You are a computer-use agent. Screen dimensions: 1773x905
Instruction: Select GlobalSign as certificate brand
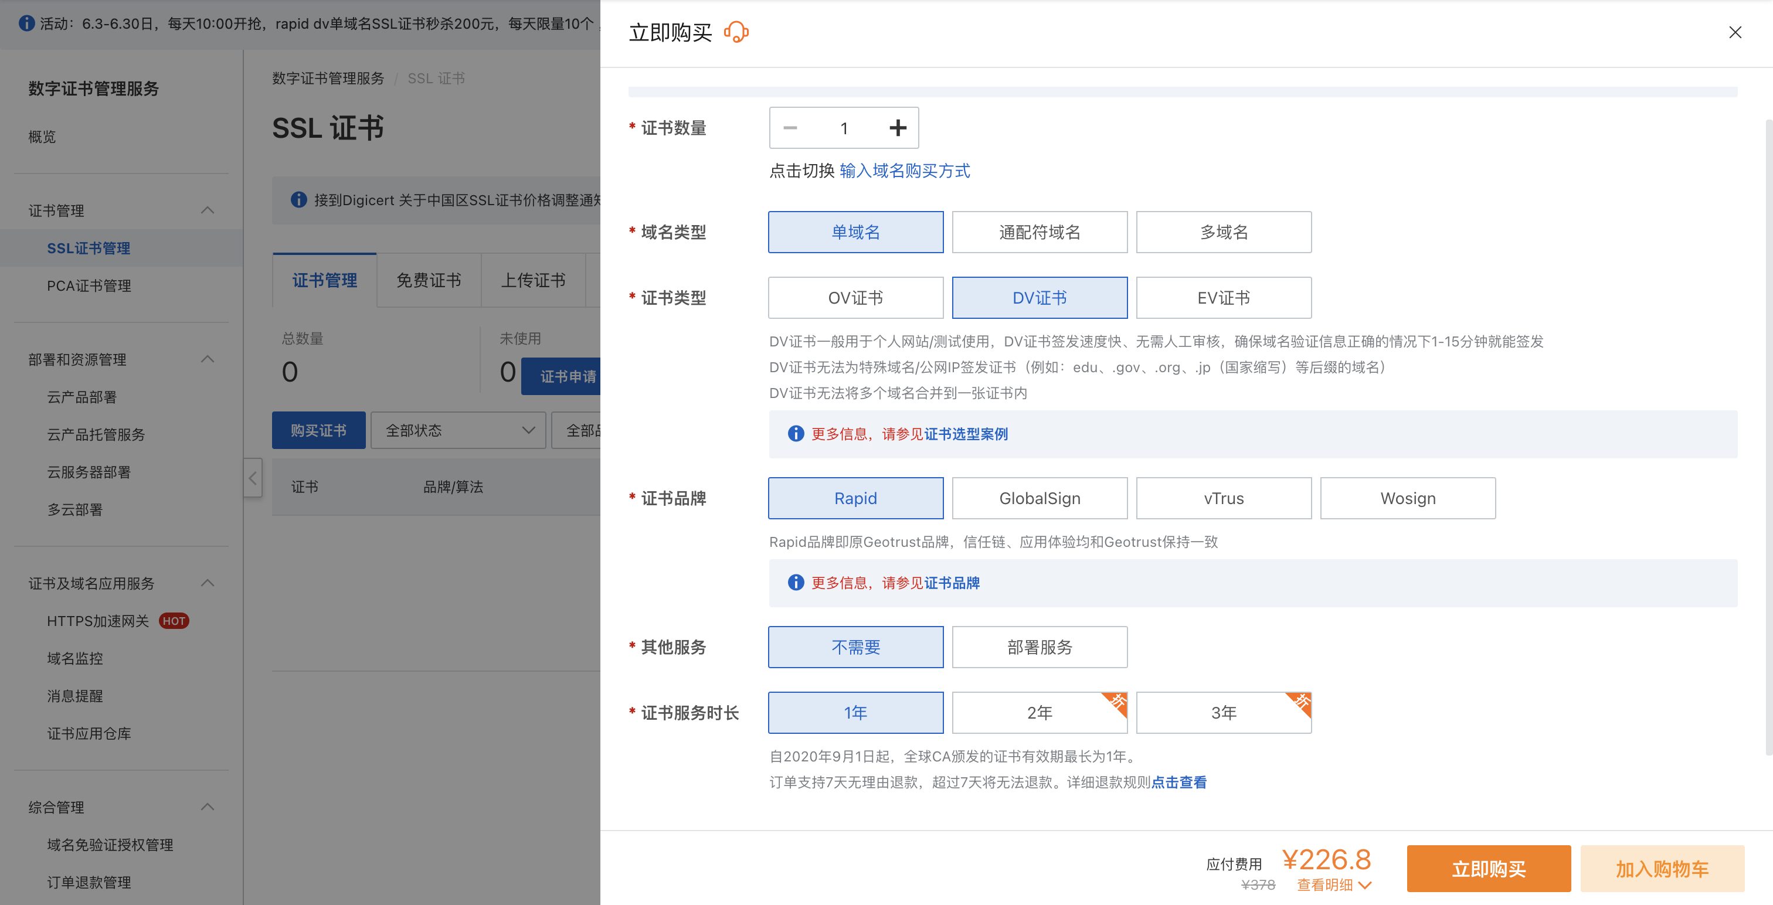pos(1038,498)
